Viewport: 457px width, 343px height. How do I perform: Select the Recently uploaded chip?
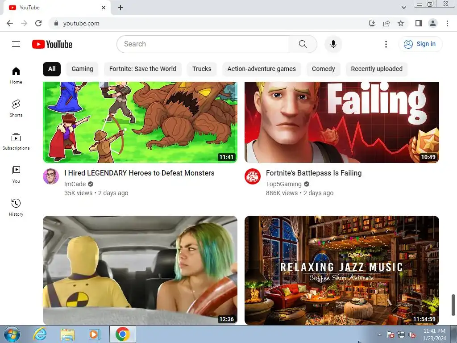pos(377,69)
